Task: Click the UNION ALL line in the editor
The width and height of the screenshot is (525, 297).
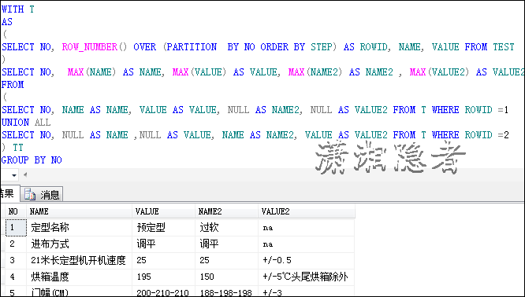Action: (x=26, y=123)
